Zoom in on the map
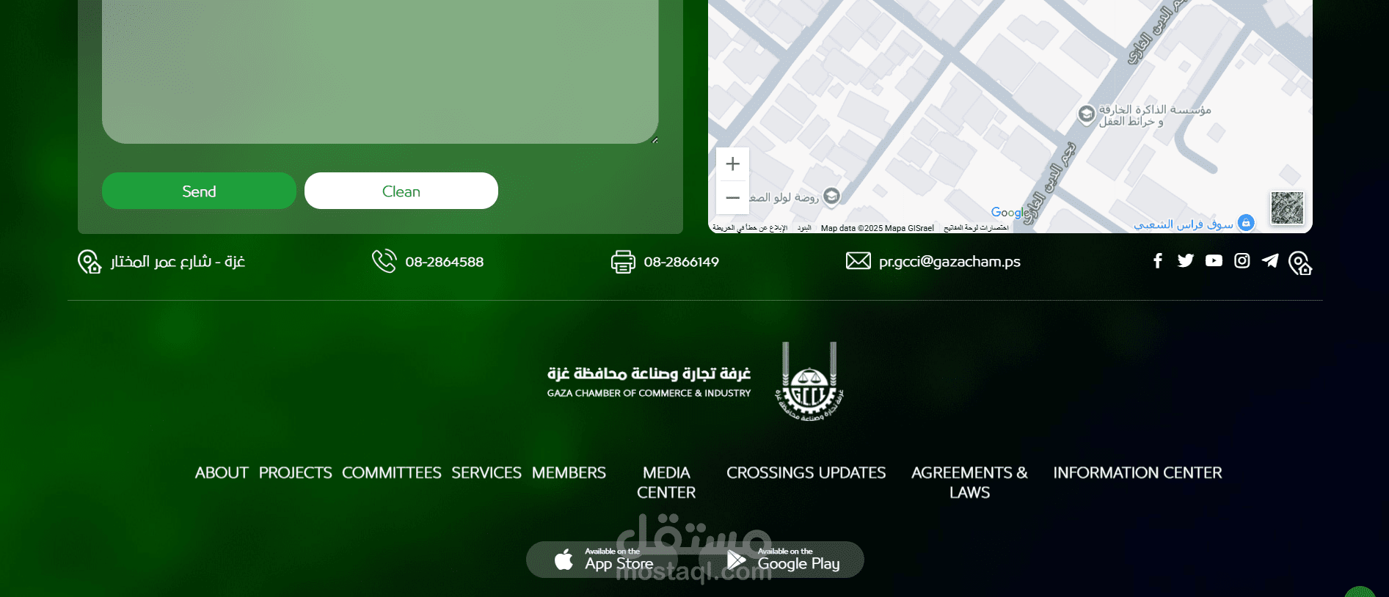 (732, 164)
